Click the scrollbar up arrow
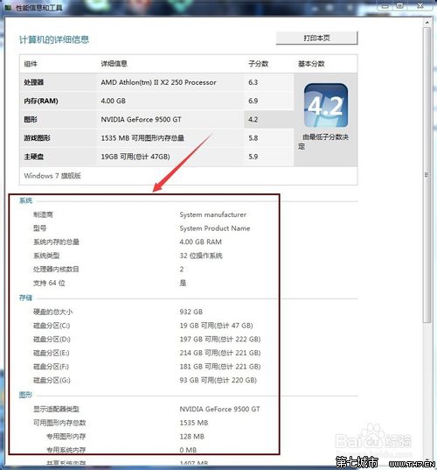437x470 pixels. 427,23
